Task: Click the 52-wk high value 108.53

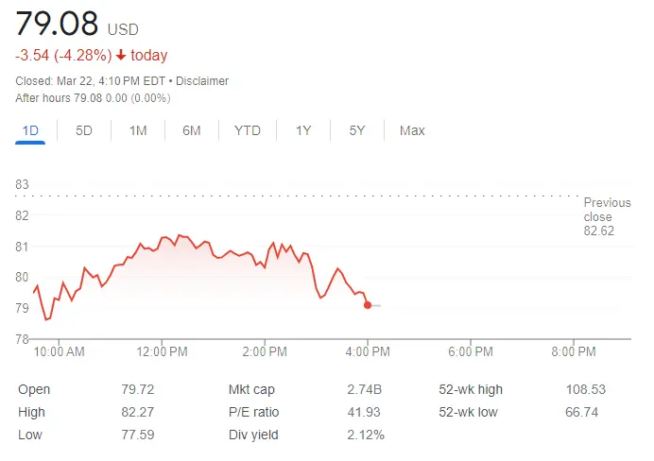Action: point(586,389)
